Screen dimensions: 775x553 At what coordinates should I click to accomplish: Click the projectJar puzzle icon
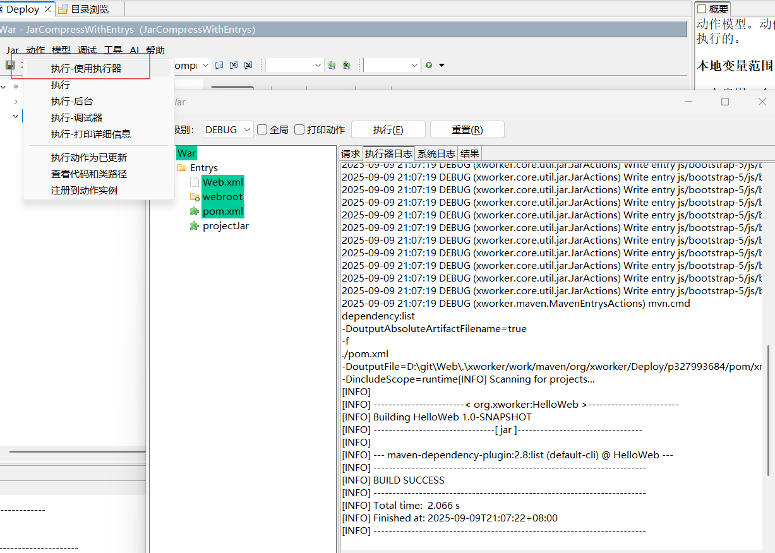tap(195, 226)
